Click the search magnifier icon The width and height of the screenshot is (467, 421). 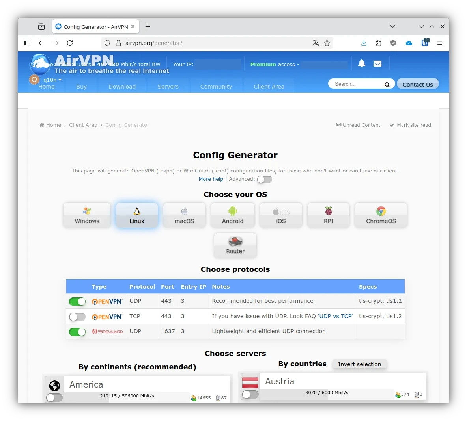click(x=387, y=84)
